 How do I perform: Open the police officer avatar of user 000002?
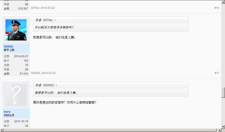click(16, 30)
